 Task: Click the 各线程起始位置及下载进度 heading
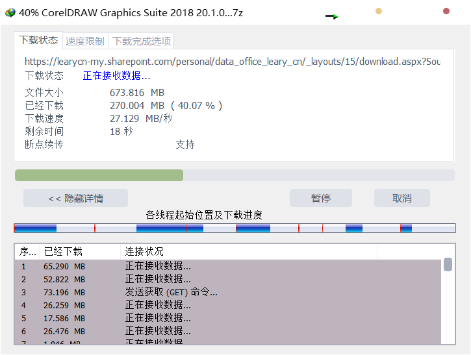pos(204,215)
